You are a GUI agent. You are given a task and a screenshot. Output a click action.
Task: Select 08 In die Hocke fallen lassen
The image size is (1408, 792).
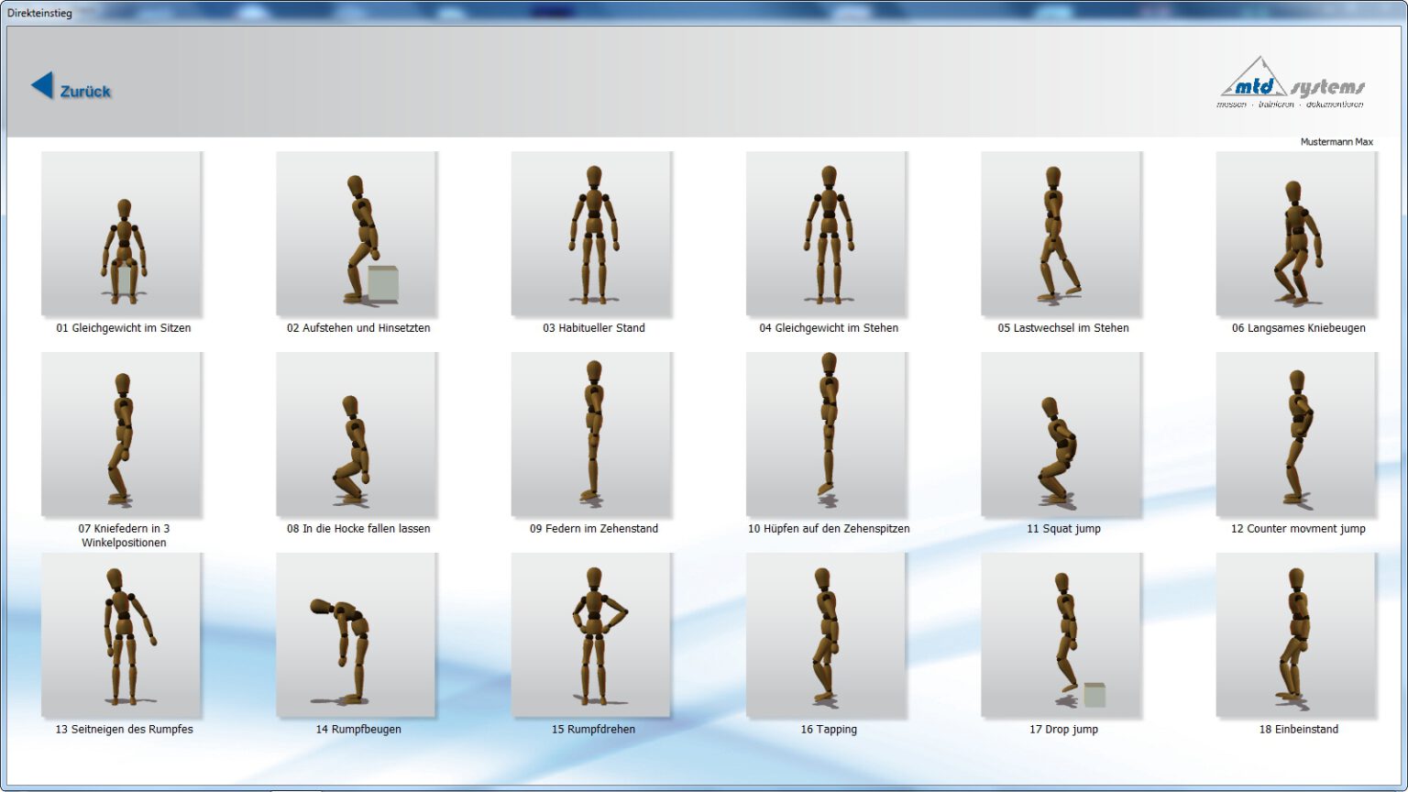click(357, 435)
